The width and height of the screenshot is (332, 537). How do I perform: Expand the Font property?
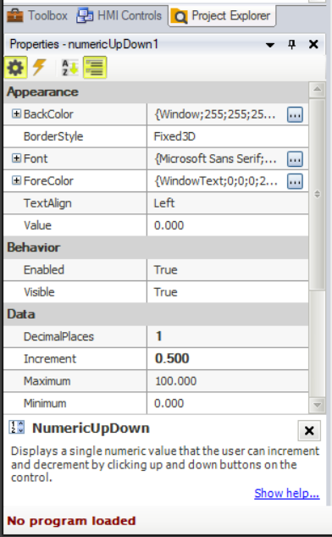point(16,158)
